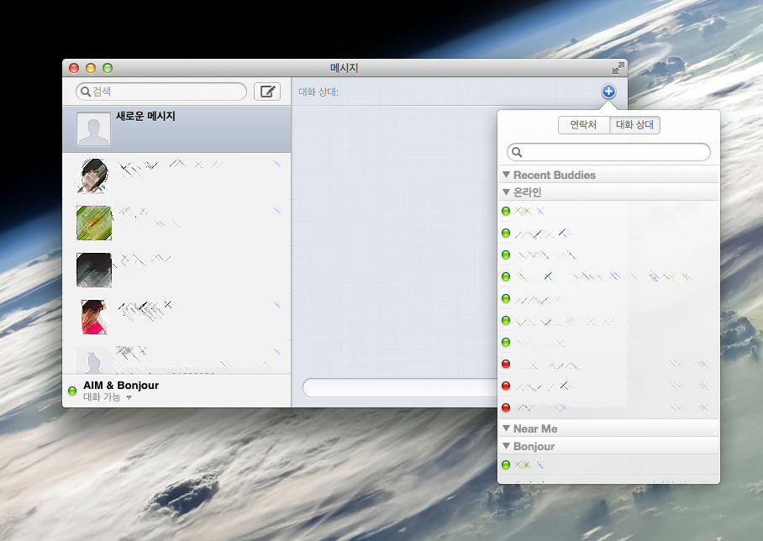Click the compose new message button

coord(267,92)
